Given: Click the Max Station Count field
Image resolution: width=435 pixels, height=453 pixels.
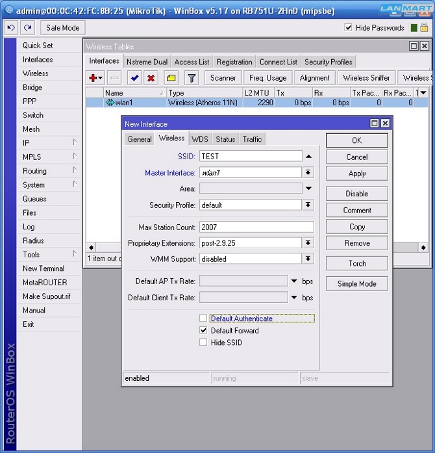Looking at the screenshot, I should tap(256, 227).
